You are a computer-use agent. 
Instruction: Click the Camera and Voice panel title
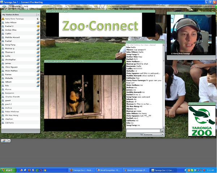[x=176, y=13]
